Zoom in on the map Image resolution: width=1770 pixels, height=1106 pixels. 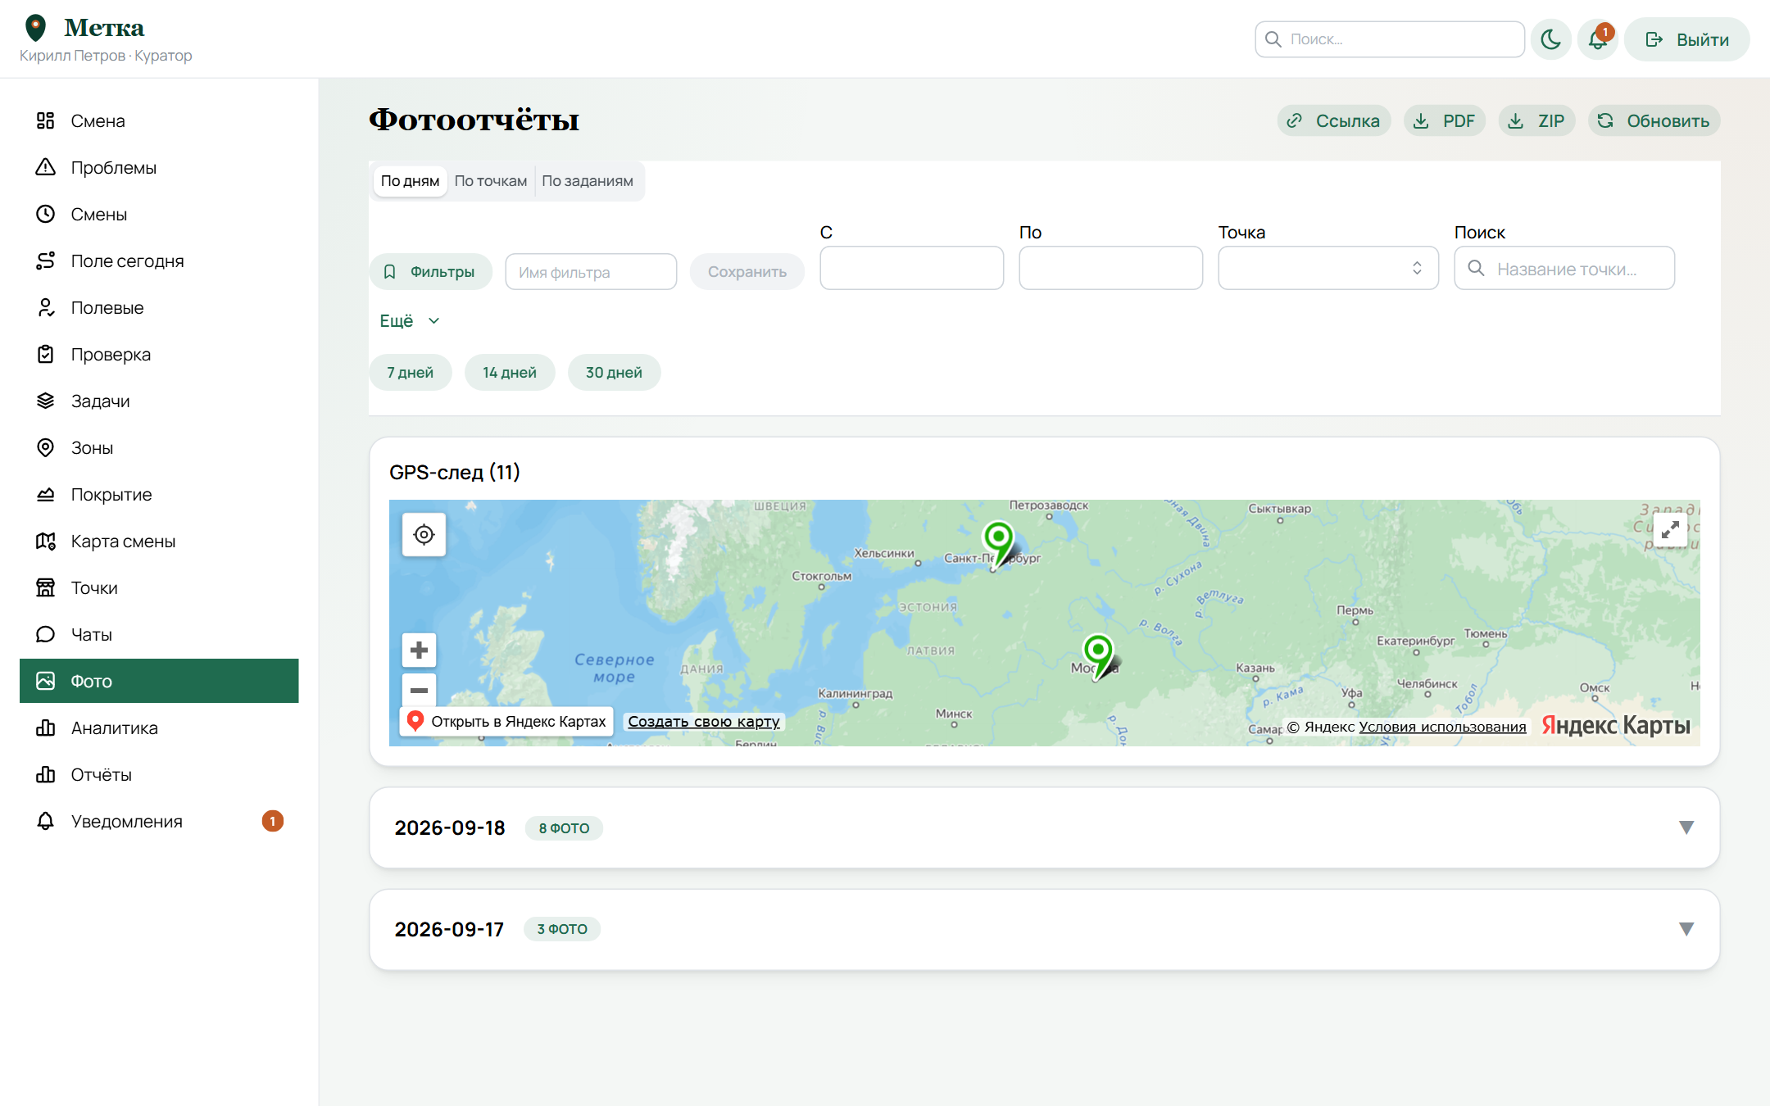click(419, 650)
